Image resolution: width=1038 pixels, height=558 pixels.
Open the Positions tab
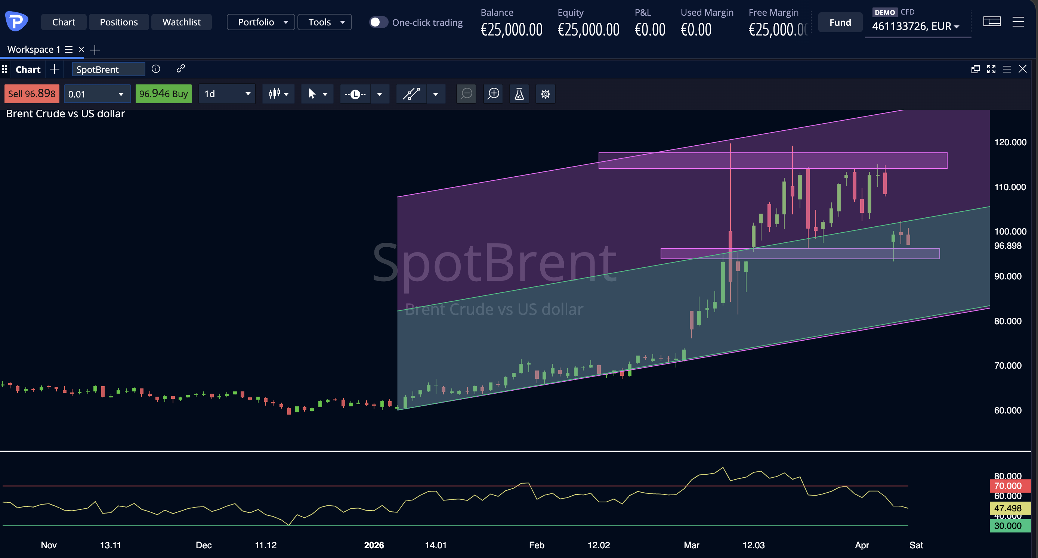(118, 22)
